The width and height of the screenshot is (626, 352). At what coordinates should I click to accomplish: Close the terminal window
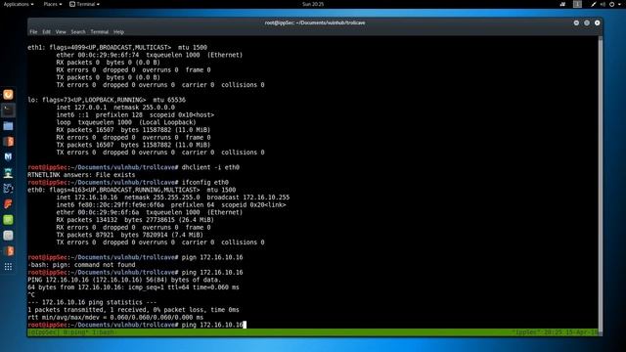598,22
